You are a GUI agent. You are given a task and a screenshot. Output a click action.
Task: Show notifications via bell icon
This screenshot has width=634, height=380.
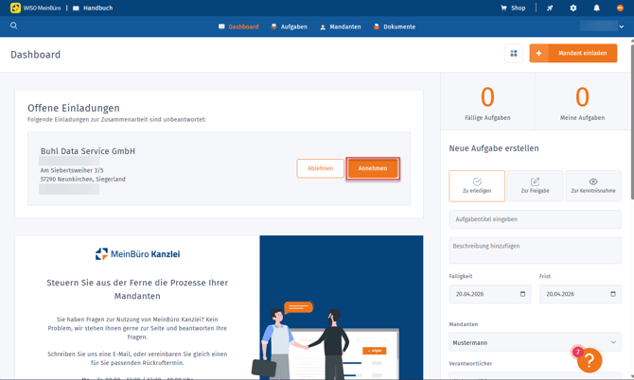596,9
